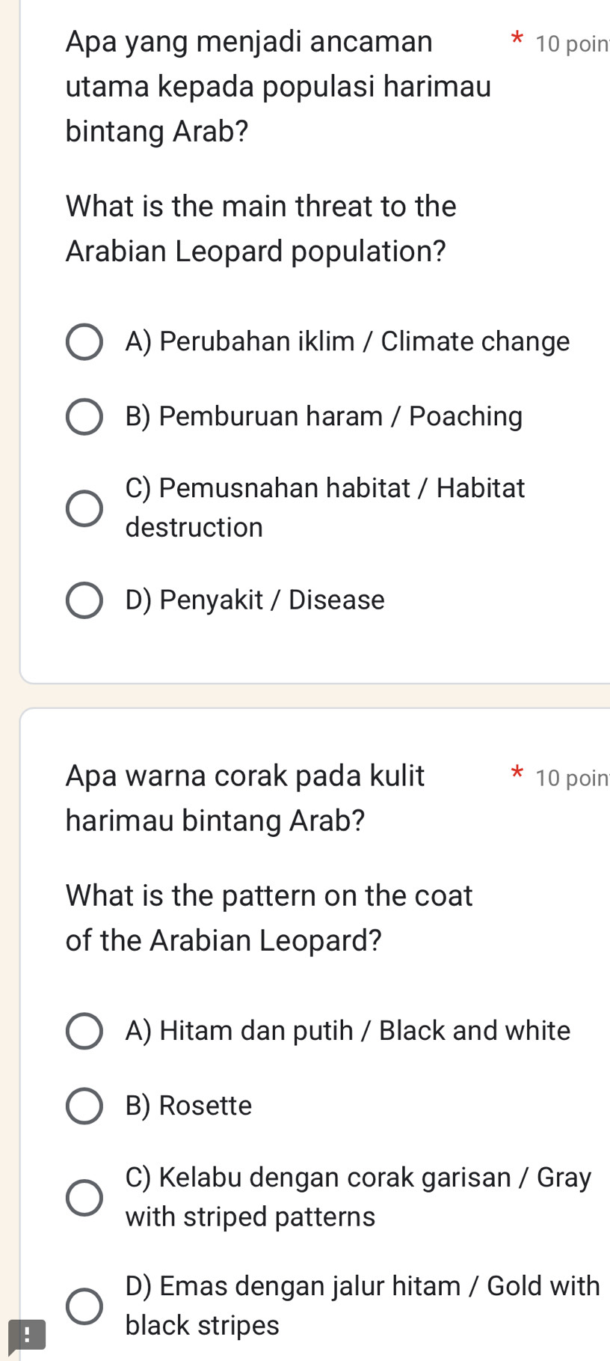The image size is (610, 1361).
Task: Select option D) Penyakit / Disease
Action: click(x=84, y=600)
